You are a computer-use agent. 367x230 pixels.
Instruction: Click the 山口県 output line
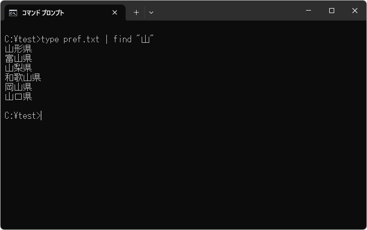tap(18, 97)
